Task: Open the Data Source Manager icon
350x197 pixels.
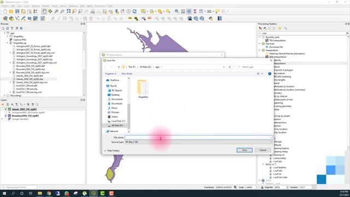Action: click(x=5, y=19)
